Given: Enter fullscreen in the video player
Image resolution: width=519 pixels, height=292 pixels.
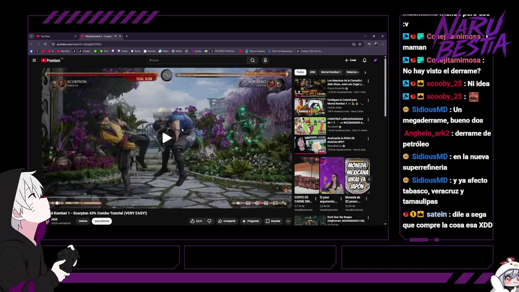Looking at the screenshot, I should tap(284, 203).
